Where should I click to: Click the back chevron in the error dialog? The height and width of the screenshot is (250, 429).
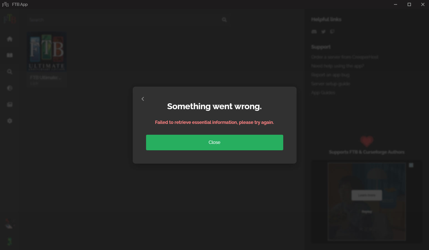143,99
